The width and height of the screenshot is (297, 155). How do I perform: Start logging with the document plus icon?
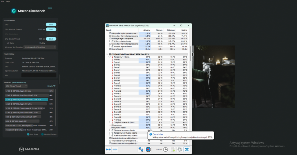pyautogui.click(x=173, y=149)
